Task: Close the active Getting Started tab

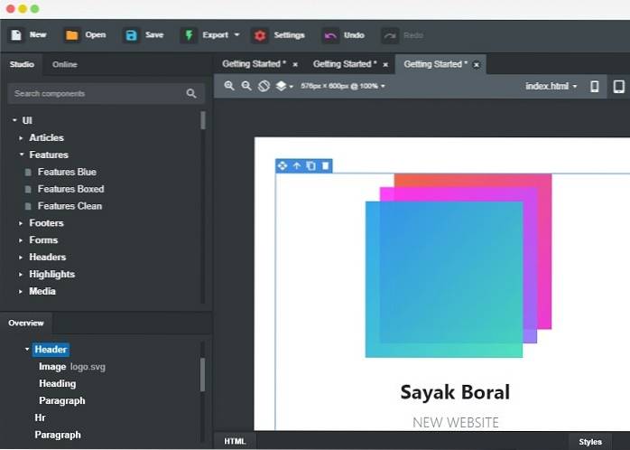Action: (x=477, y=64)
